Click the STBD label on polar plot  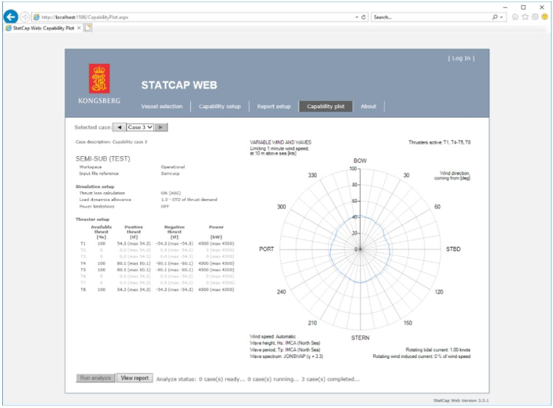point(453,249)
